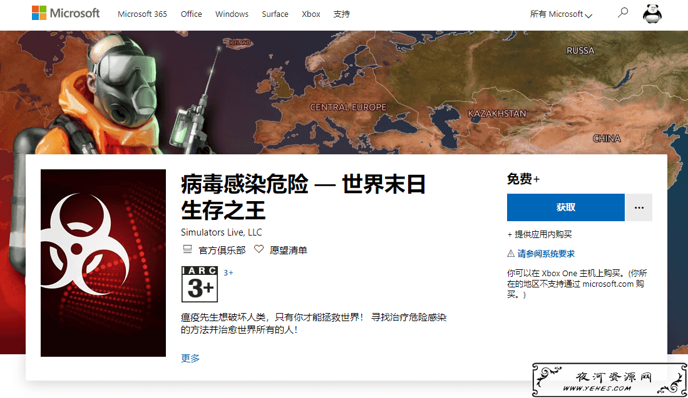Click the description starting with 瘟疫先生
The height and width of the screenshot is (398, 688).
pyautogui.click(x=314, y=323)
